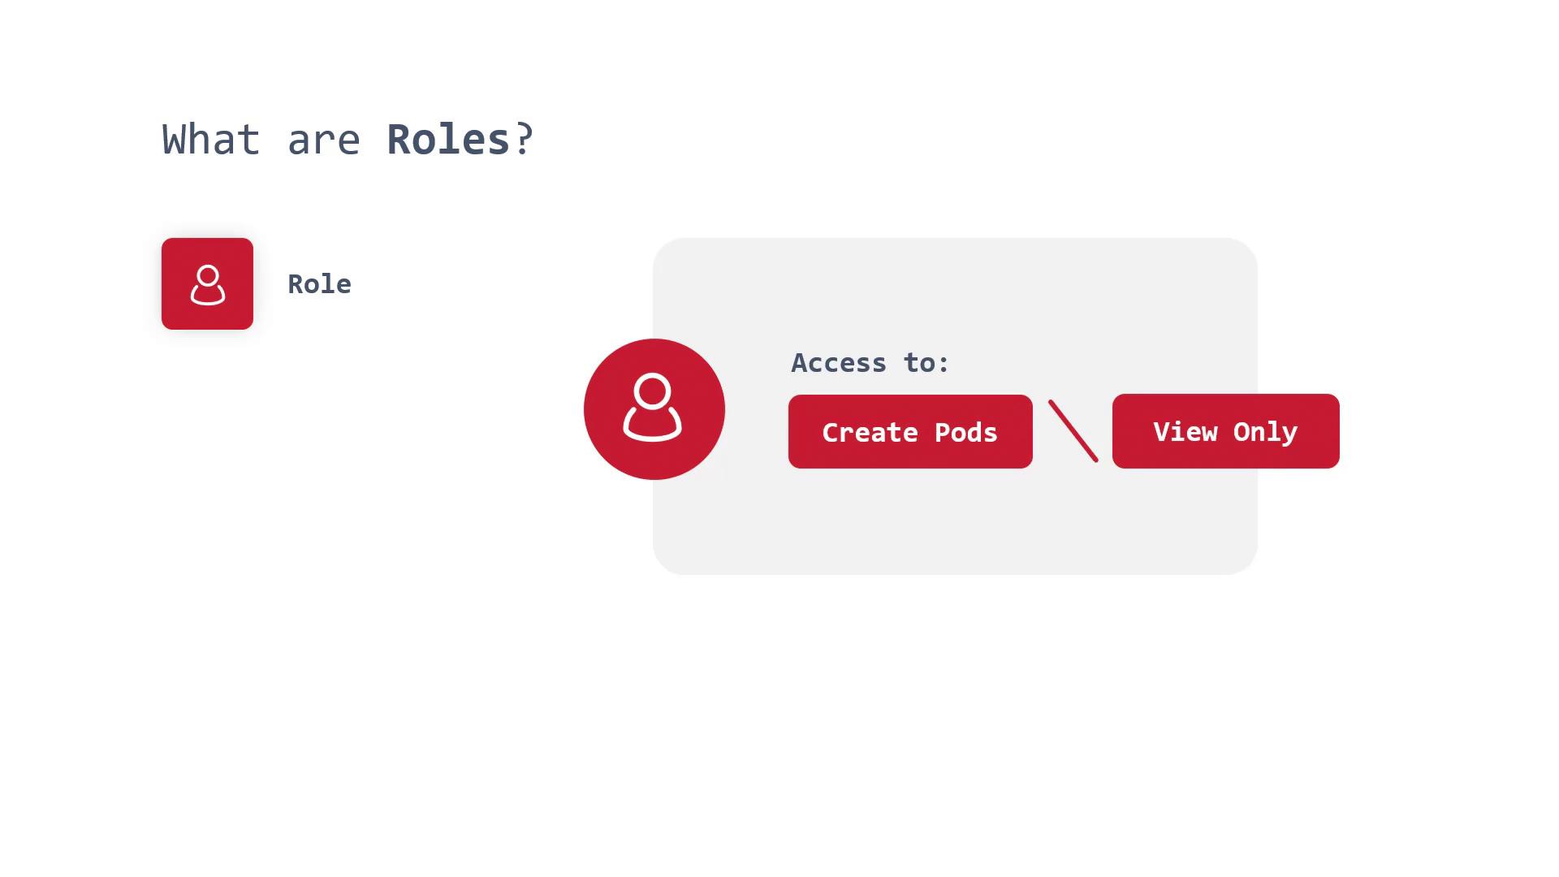Screen dimensions: 1559x877
Task: Click the bold word "Roles" in the title
Action: (447, 140)
